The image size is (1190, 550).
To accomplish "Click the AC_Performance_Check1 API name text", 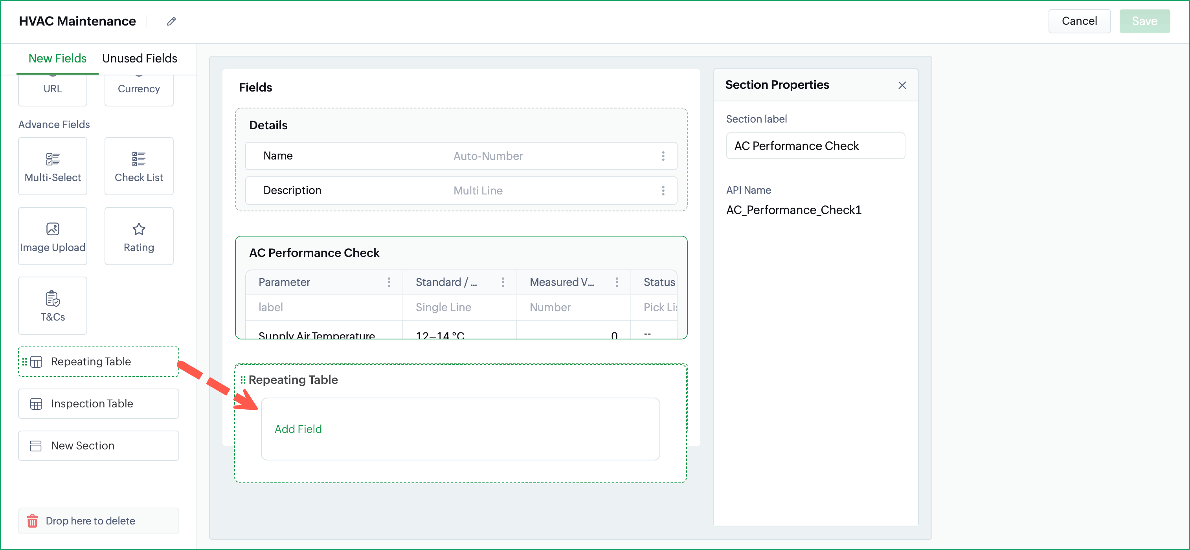I will tap(793, 210).
